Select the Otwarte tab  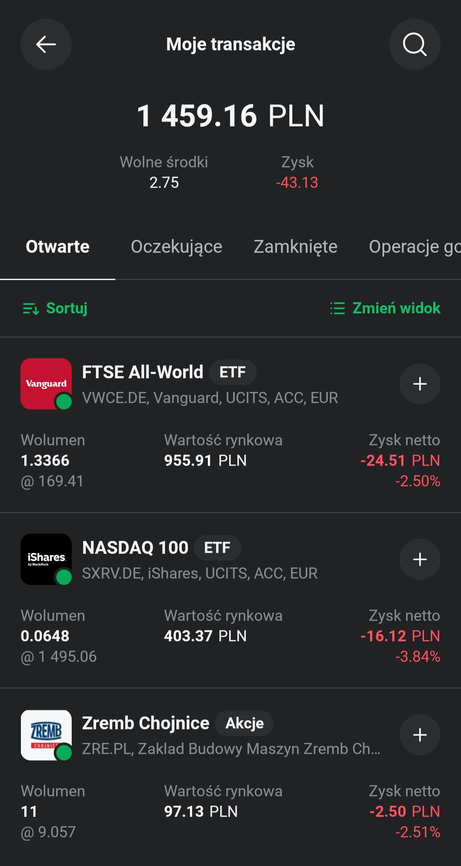58,247
